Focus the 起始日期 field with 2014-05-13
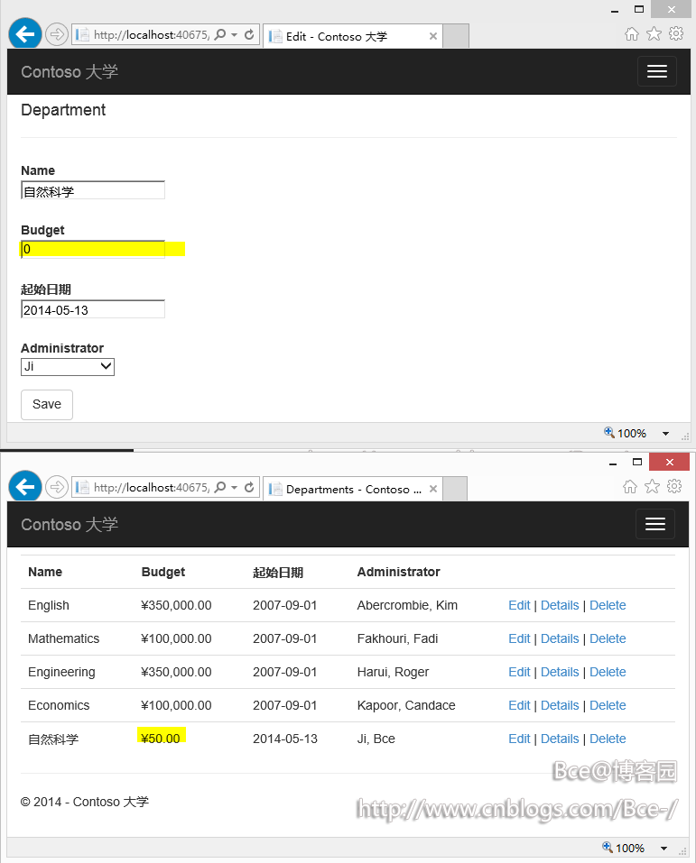This screenshot has width=696, height=863. (93, 309)
